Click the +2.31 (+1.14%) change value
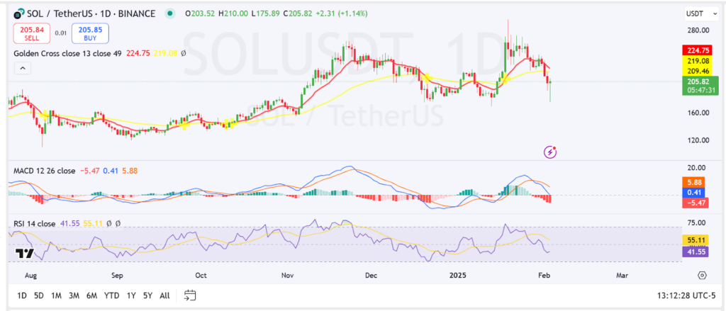 coord(342,13)
